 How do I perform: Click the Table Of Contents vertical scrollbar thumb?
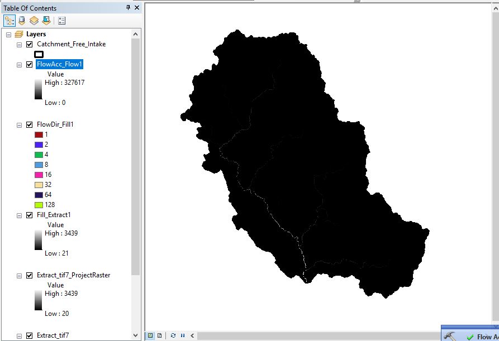point(136,157)
